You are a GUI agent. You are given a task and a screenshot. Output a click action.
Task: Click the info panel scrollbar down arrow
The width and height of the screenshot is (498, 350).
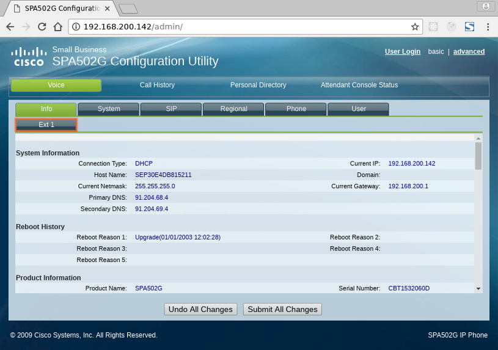[x=478, y=289]
